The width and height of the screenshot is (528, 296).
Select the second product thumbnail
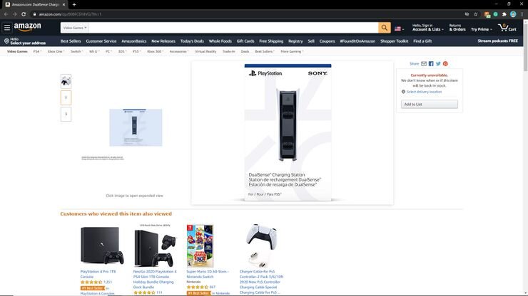click(66, 97)
